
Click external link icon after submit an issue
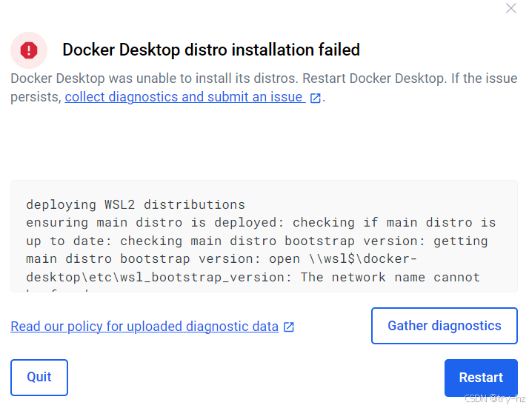click(315, 98)
